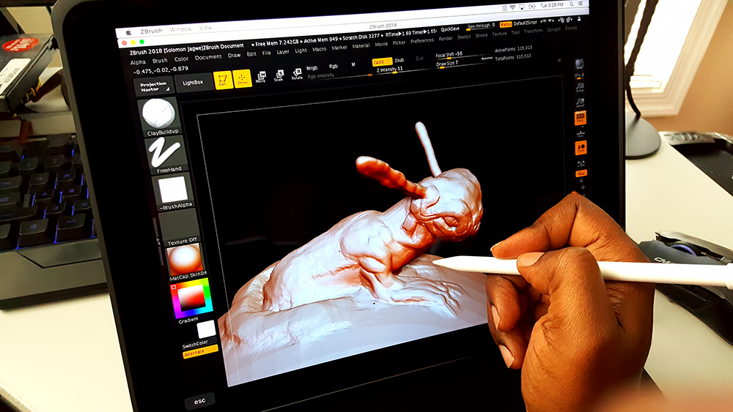Open the MatCap Skin04 material selector
Viewport: 733px width, 412px height.
pos(184,261)
